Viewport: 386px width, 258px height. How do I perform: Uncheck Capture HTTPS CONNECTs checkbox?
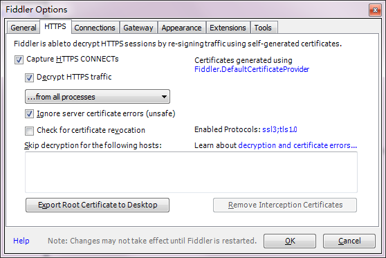19,59
